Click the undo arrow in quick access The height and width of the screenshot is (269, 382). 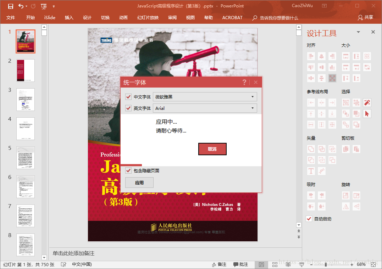point(21,6)
